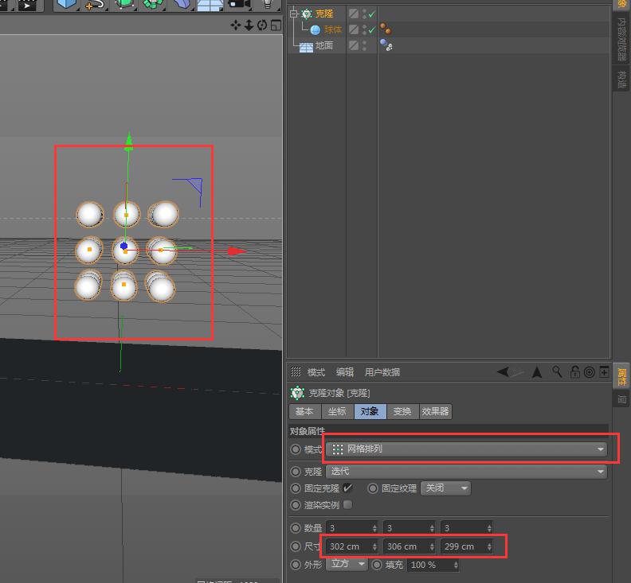Click the cube primitive icon in the top toolbar
This screenshot has height=583, width=631.
(x=67, y=4)
